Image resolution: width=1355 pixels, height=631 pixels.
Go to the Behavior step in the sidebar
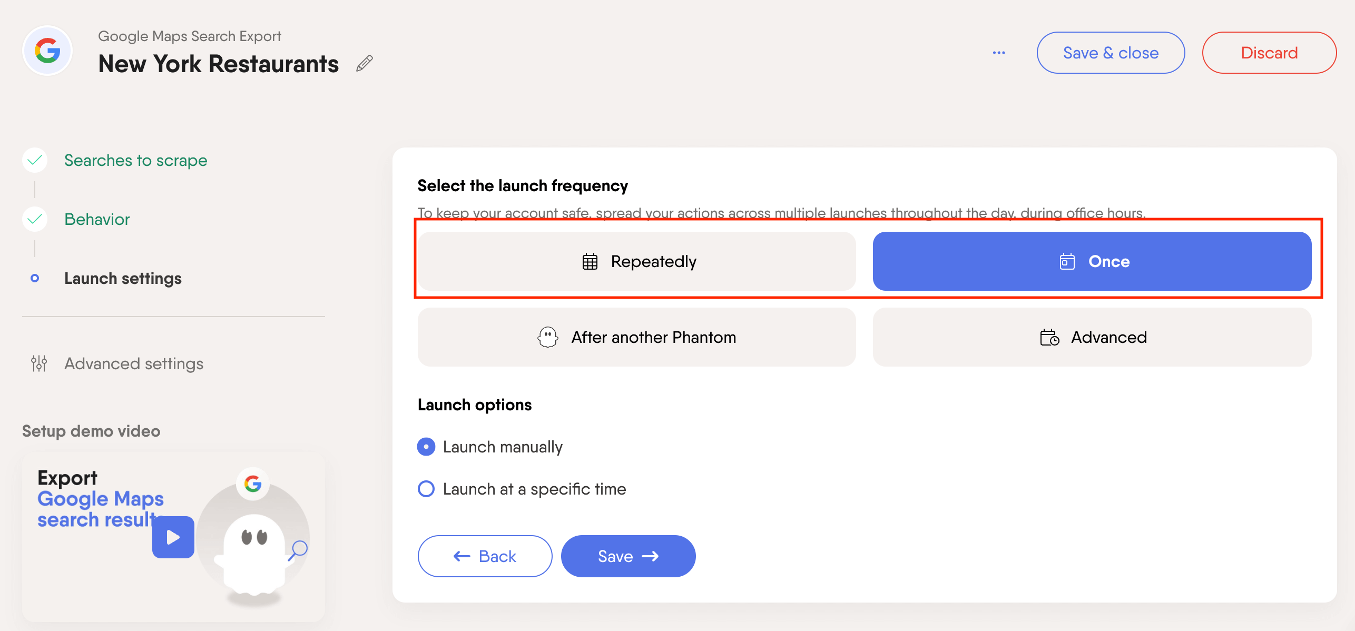[x=97, y=219]
